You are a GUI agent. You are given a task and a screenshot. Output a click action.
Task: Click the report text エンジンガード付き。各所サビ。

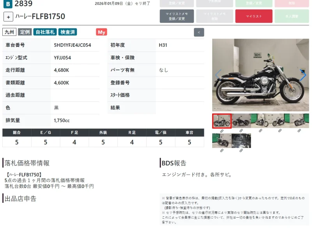[197, 175]
